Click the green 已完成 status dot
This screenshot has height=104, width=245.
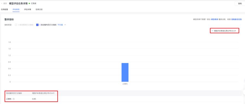[29, 4]
